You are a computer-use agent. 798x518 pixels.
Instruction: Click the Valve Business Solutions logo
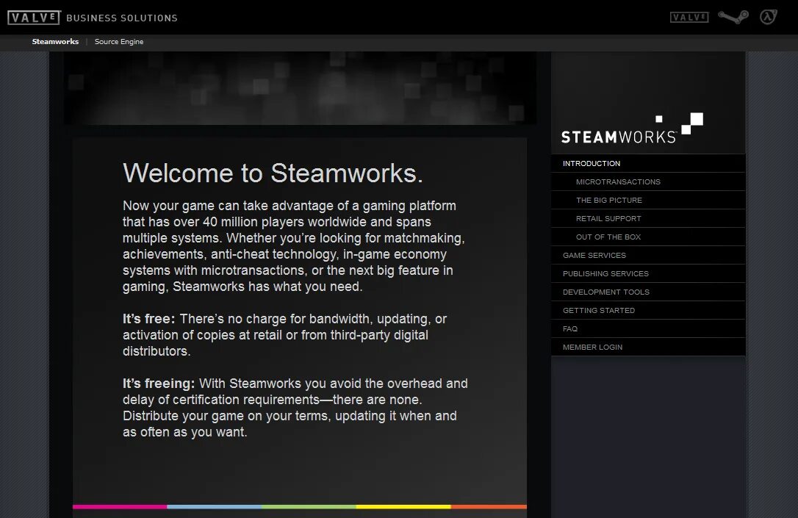coord(93,18)
